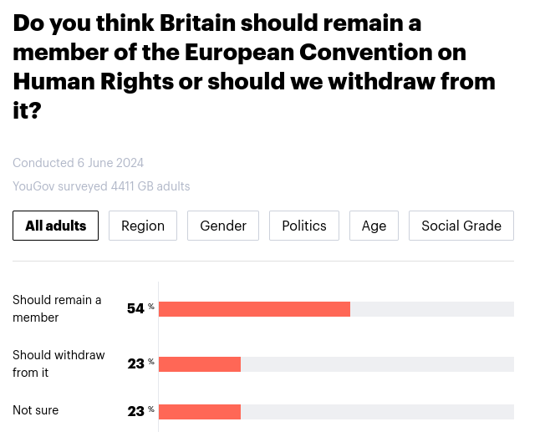Switch to Social Grade tab
The image size is (545, 442).
tap(461, 226)
